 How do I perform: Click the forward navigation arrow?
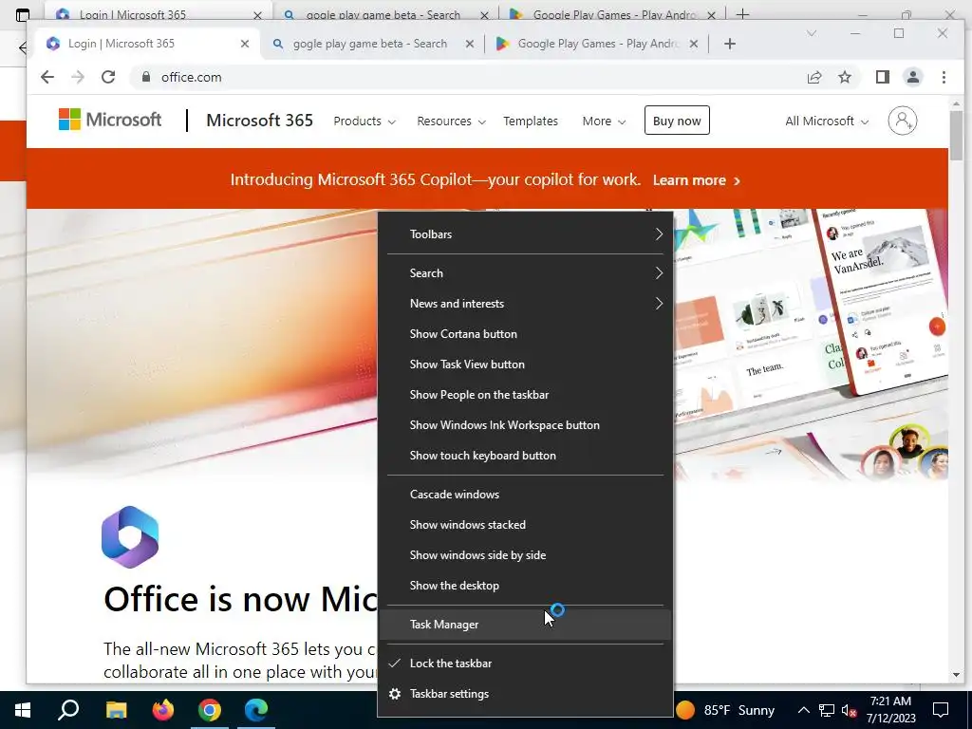[x=78, y=77]
